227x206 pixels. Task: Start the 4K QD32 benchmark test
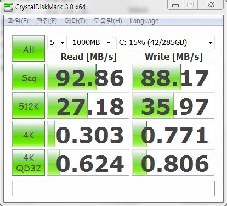pyautogui.click(x=29, y=163)
